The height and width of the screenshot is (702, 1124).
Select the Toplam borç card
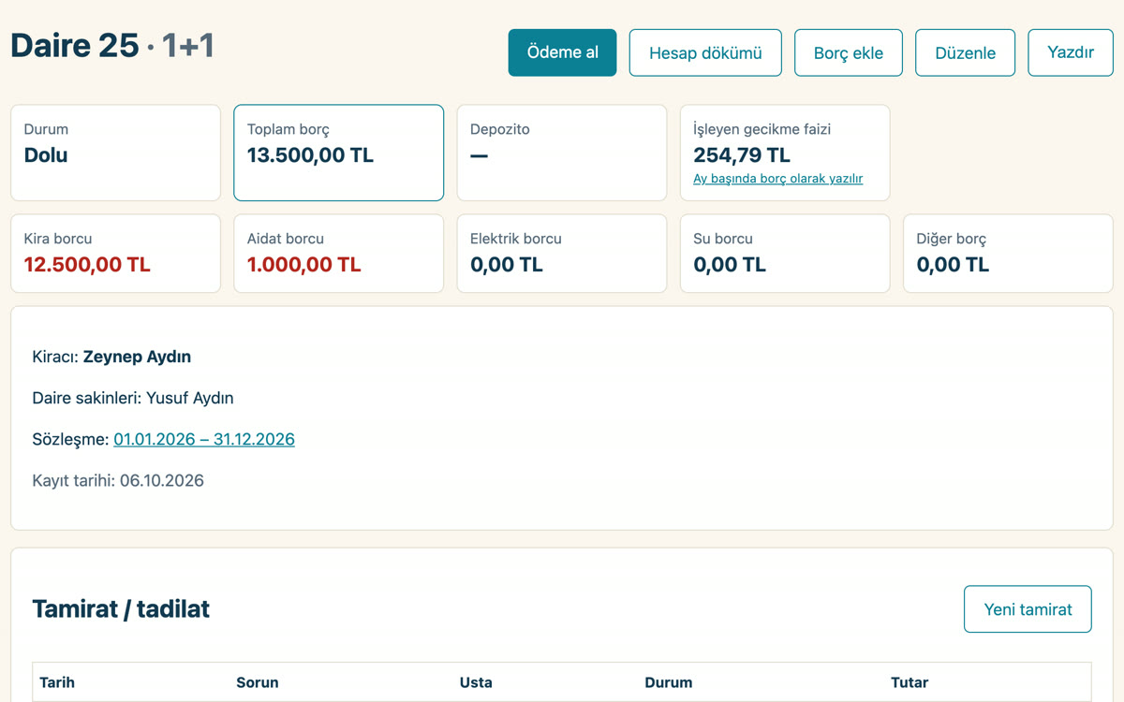pos(338,153)
